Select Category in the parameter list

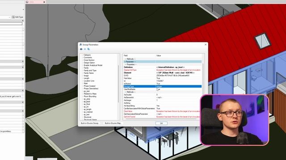click(87, 55)
